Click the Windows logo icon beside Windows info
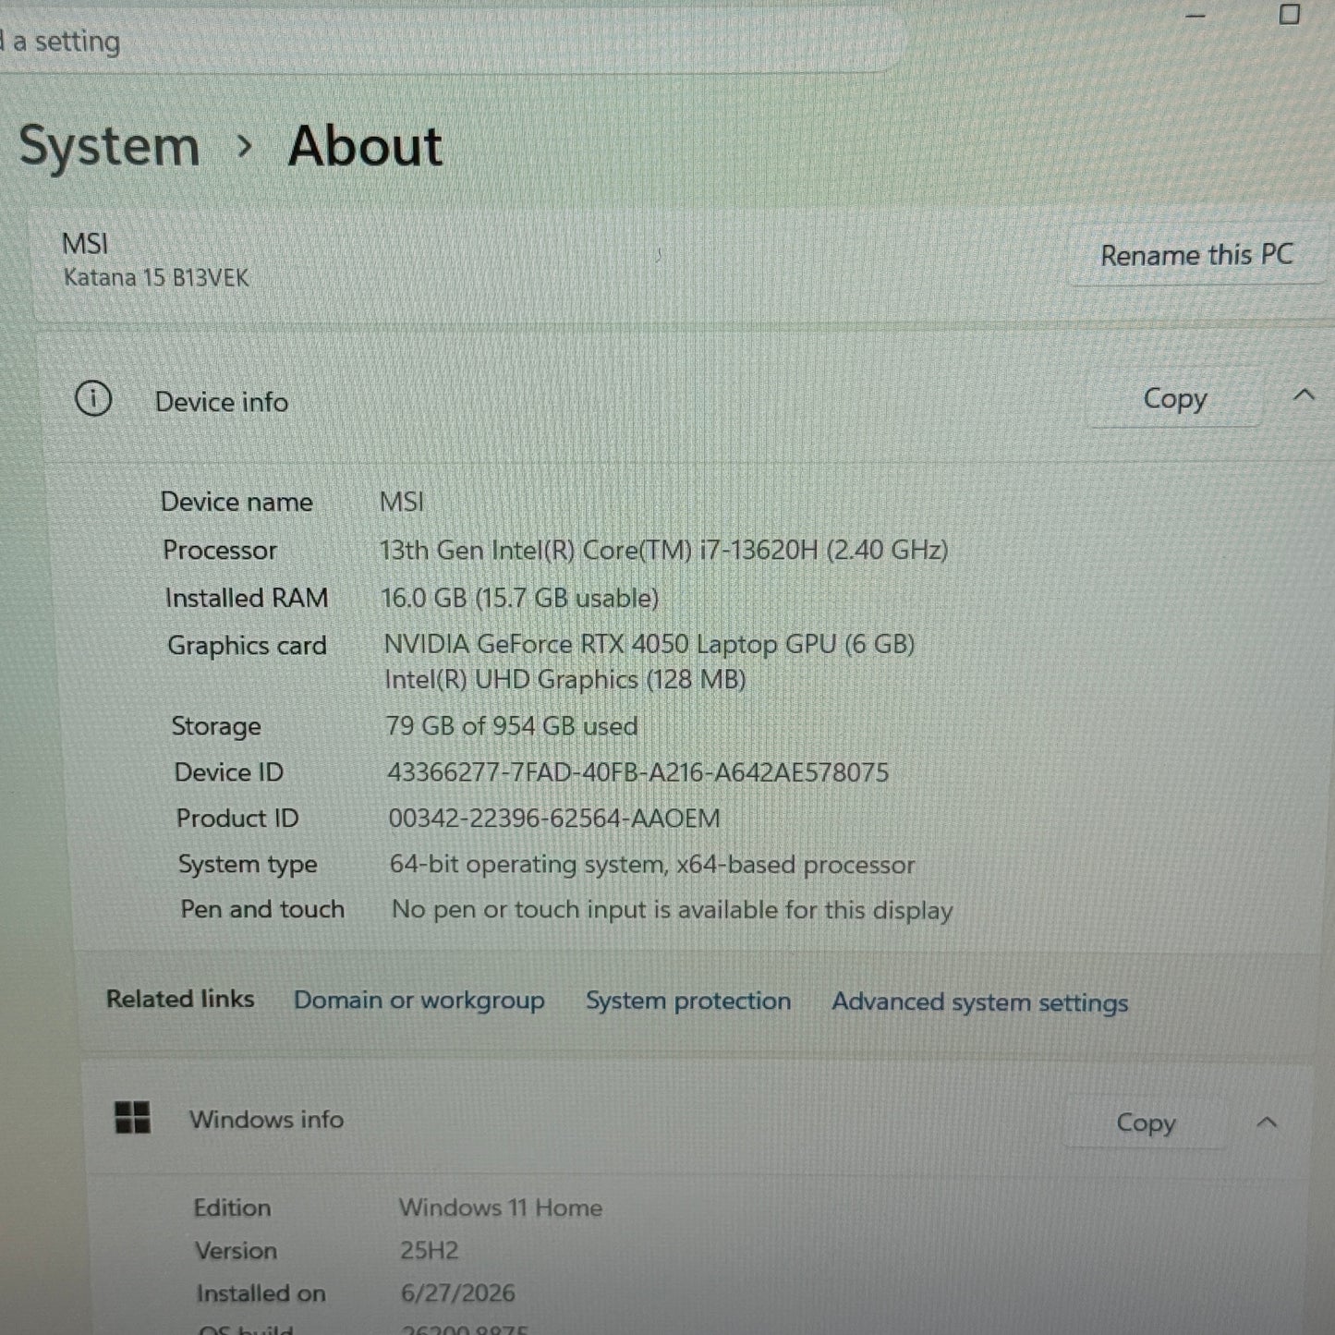Image resolution: width=1335 pixels, height=1335 pixels. (132, 1117)
